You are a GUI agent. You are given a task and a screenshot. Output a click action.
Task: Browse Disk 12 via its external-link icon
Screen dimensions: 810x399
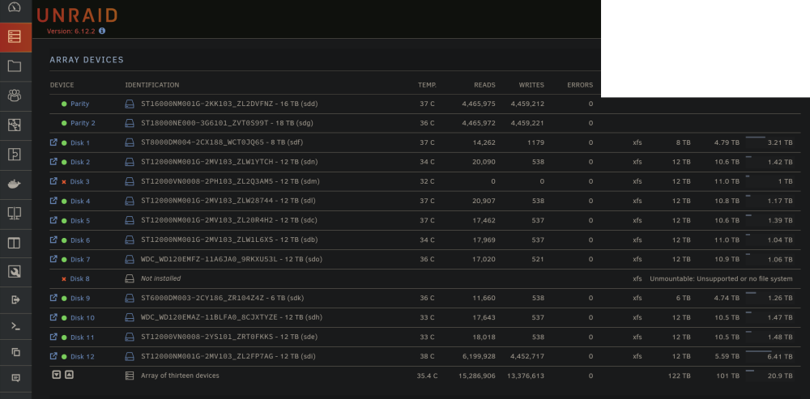pyautogui.click(x=53, y=356)
